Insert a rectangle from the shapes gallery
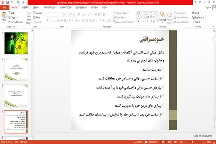This screenshot has height=144, width=216. click(x=148, y=13)
